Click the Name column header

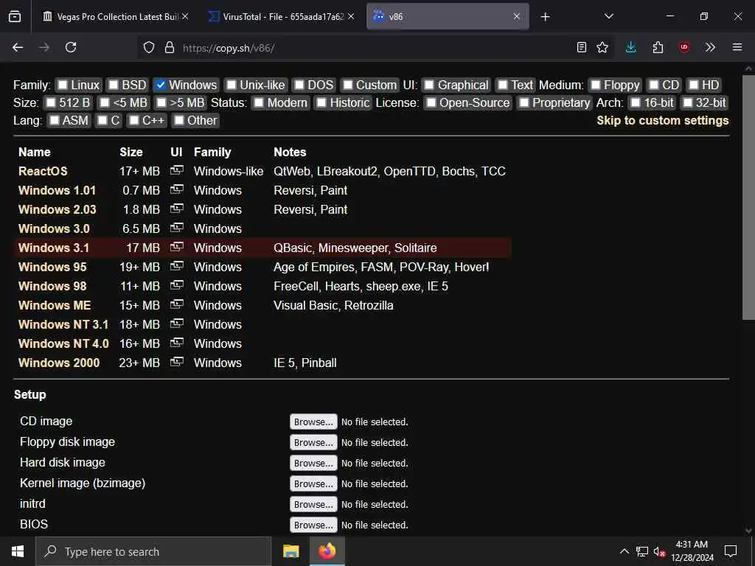click(34, 152)
